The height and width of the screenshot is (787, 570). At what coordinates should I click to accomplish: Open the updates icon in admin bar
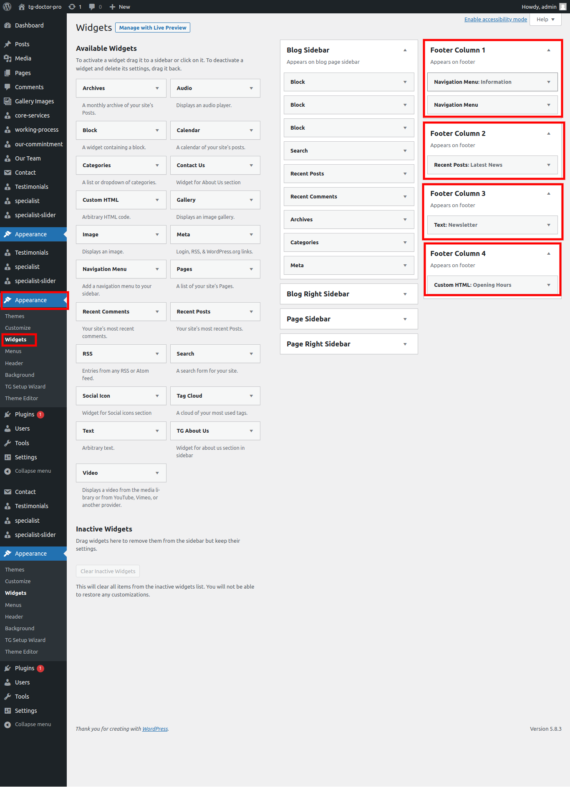[72, 7]
